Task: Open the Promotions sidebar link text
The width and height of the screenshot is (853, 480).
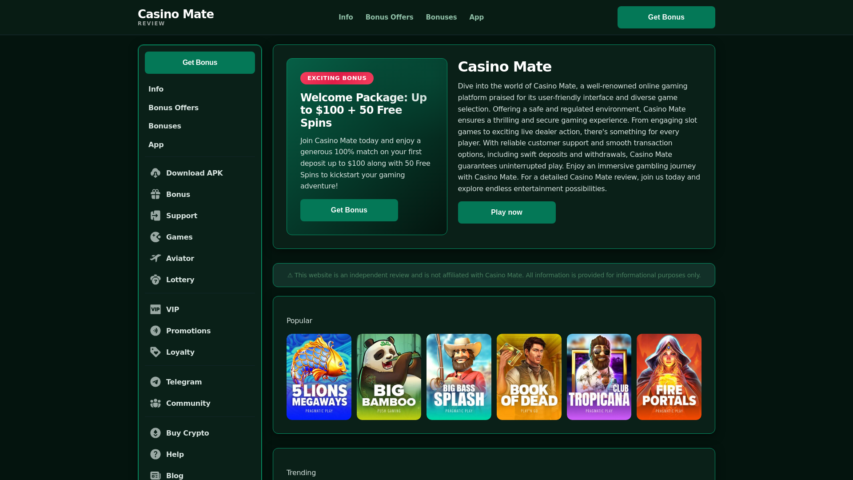Action: coord(188,331)
